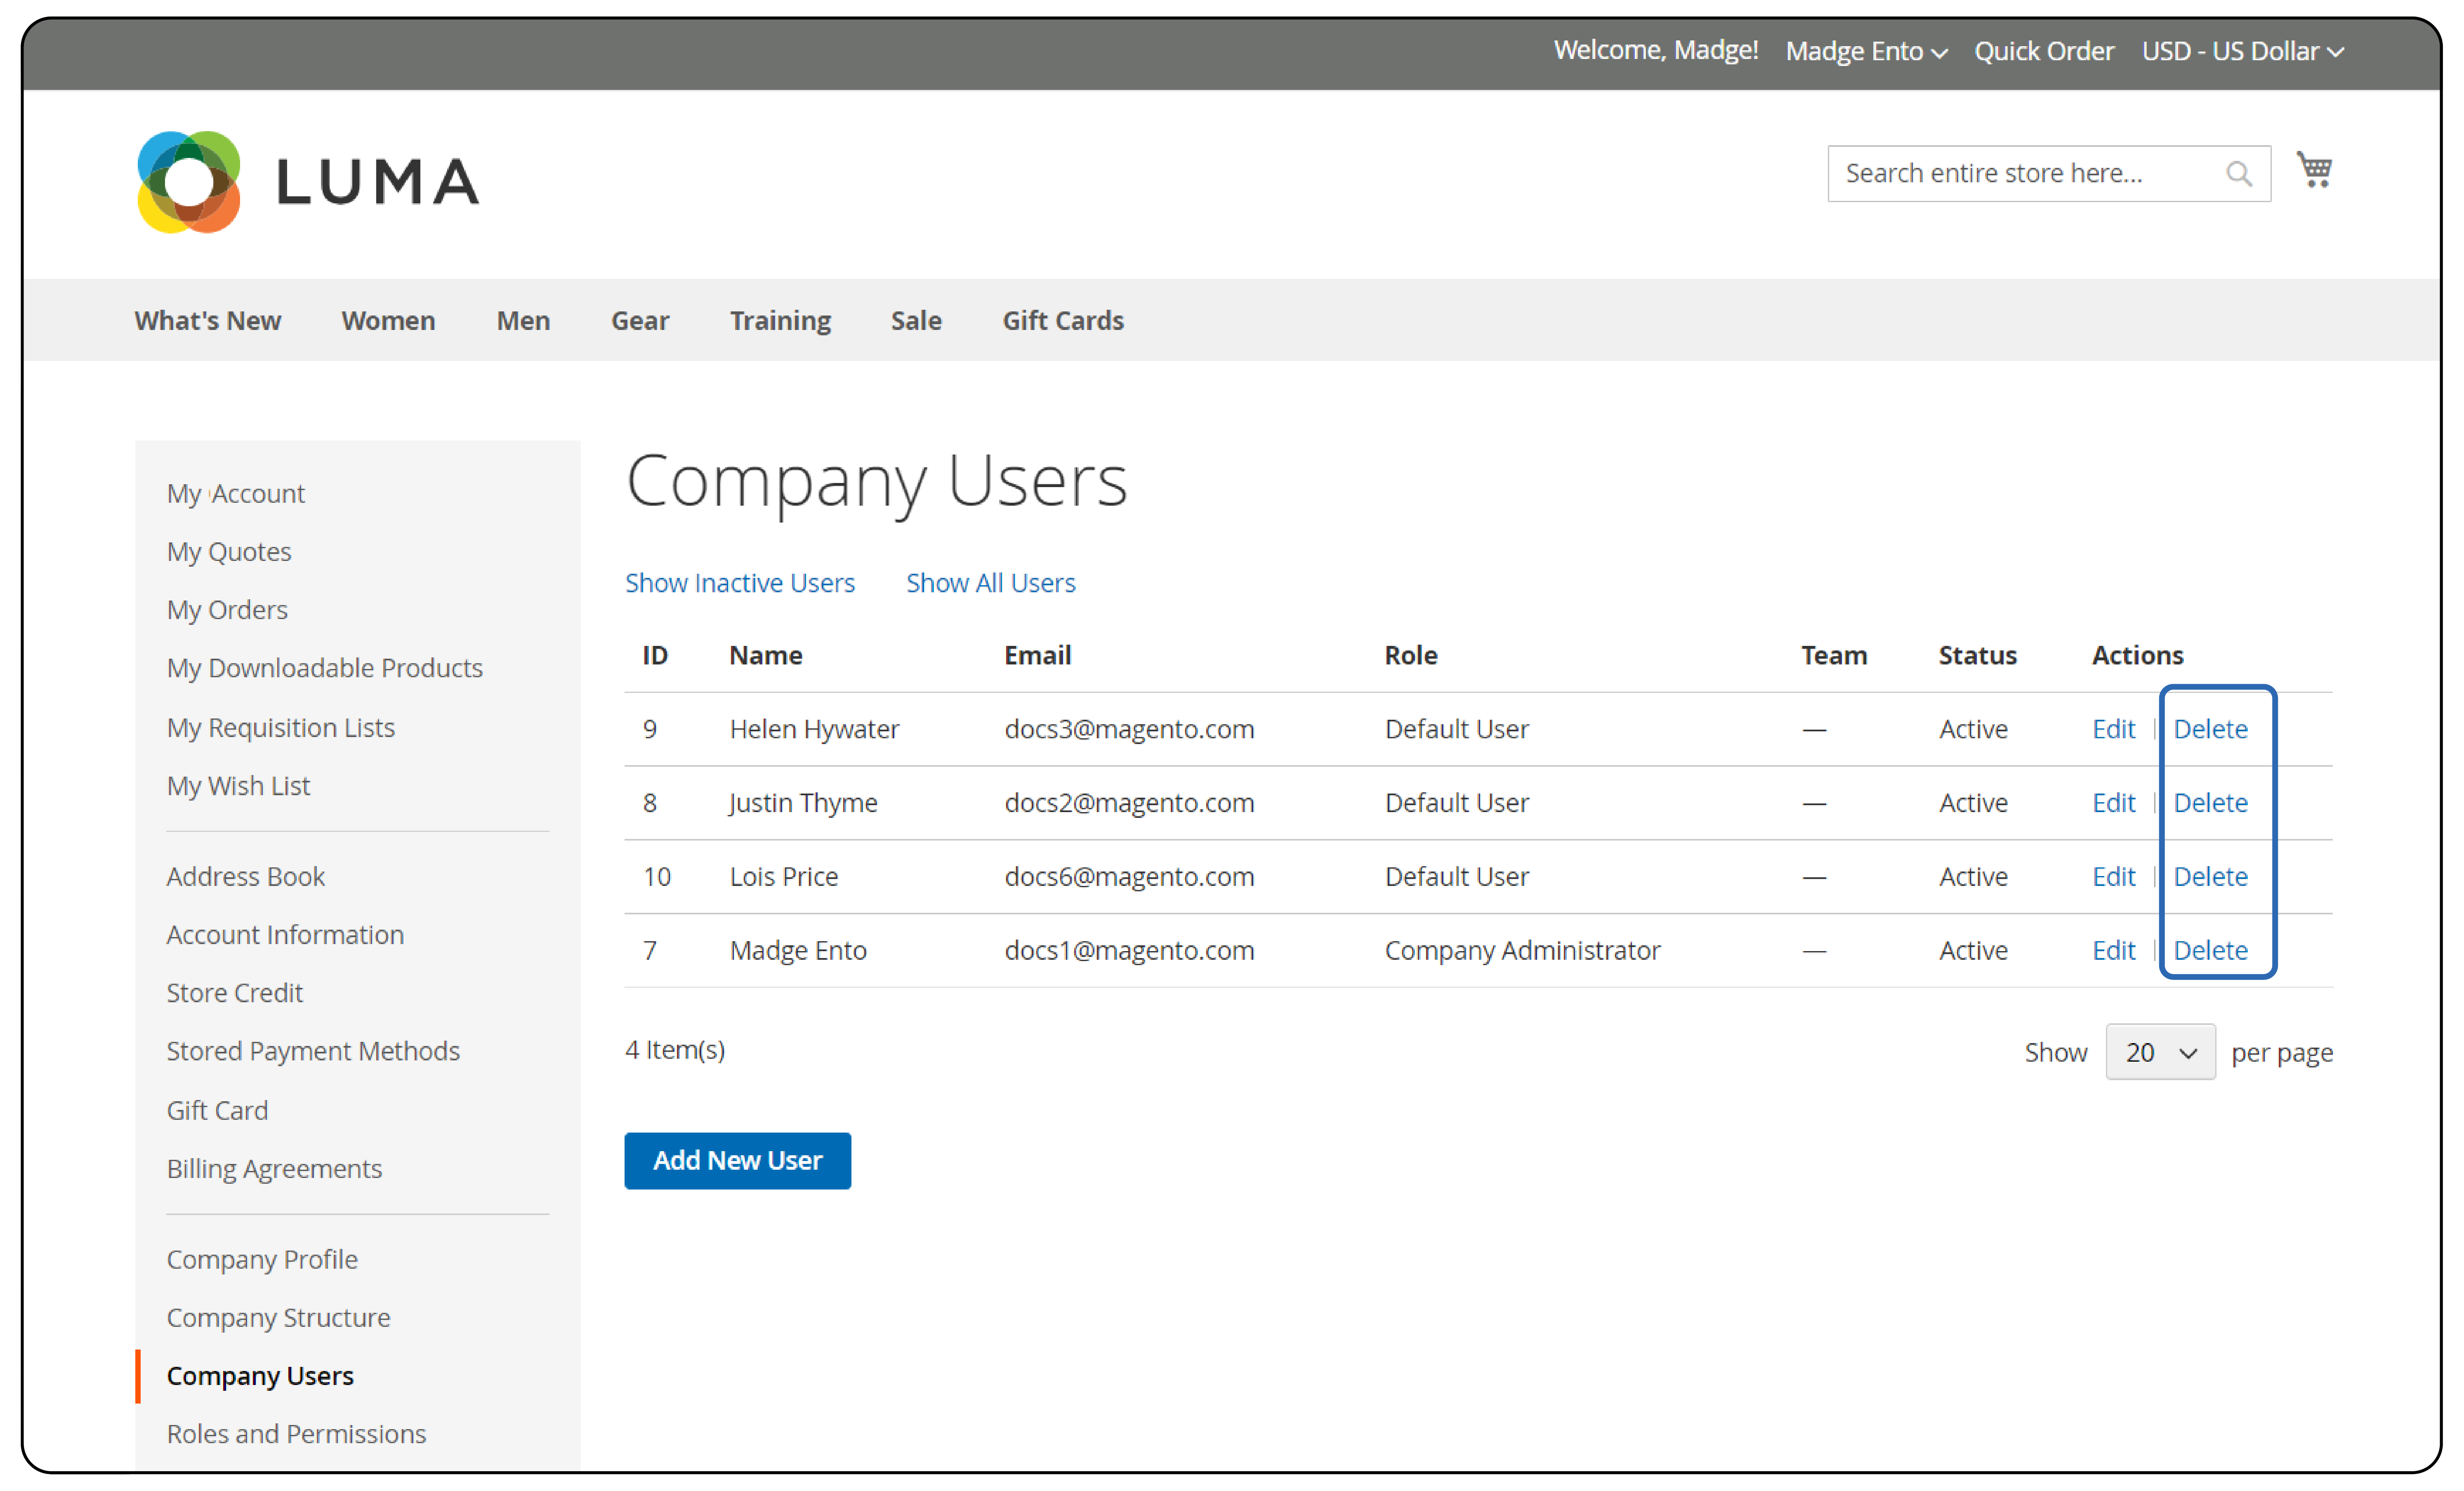Screen dimensions: 2464x1491
Task: Click the name Lois Price
Action: pyautogui.click(x=783, y=877)
